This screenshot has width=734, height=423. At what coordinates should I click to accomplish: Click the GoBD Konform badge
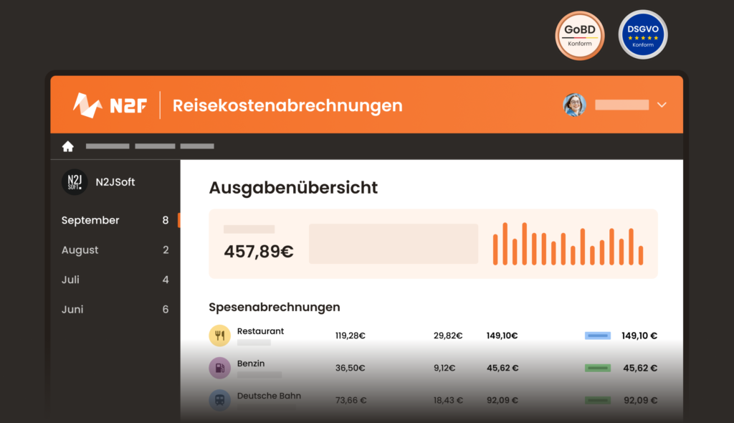pos(579,34)
